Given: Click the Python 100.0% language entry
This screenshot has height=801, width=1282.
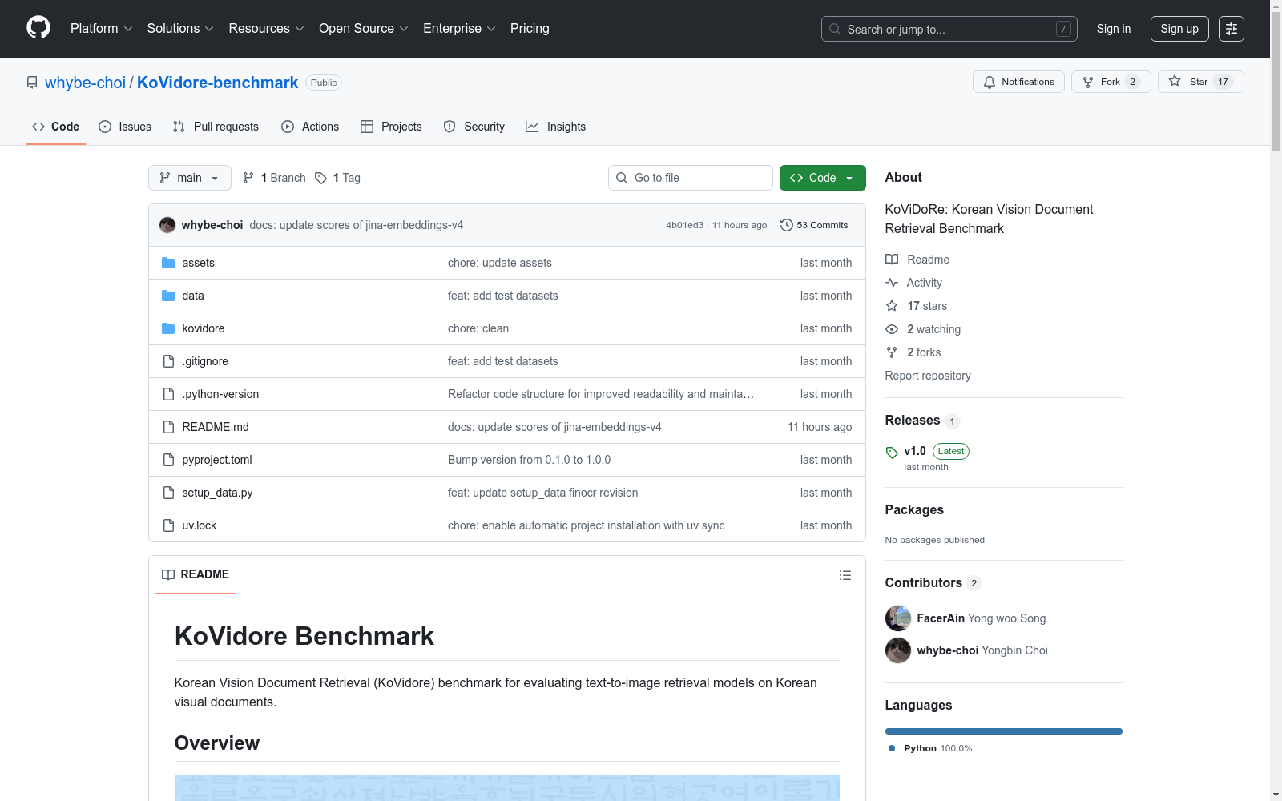Looking at the screenshot, I should pyautogui.click(x=930, y=748).
